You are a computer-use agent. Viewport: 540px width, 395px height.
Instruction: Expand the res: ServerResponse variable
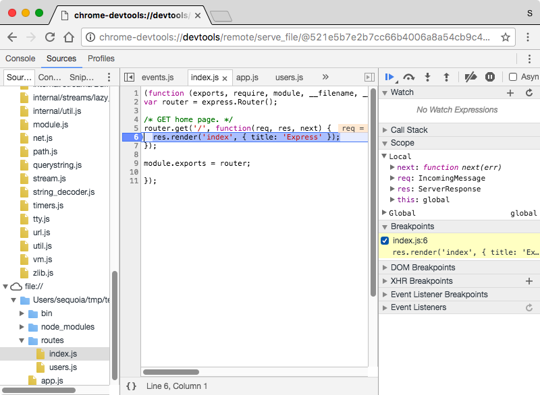(x=392, y=189)
